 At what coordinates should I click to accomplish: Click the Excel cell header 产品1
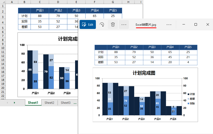(x=40, y=10)
